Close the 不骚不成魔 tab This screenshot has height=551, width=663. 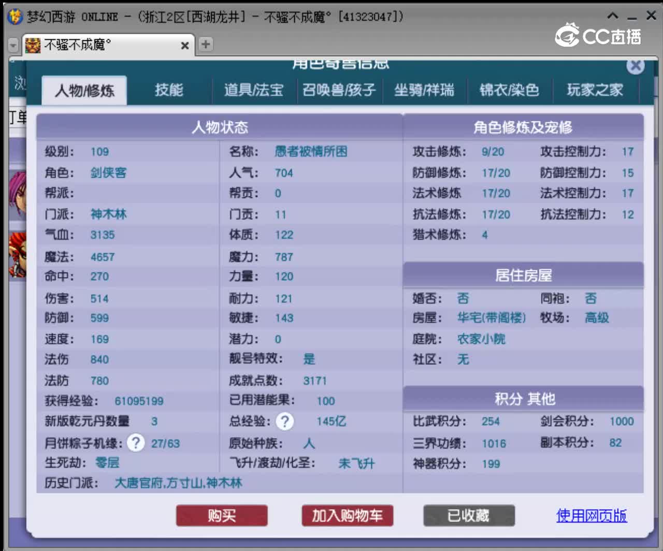184,46
